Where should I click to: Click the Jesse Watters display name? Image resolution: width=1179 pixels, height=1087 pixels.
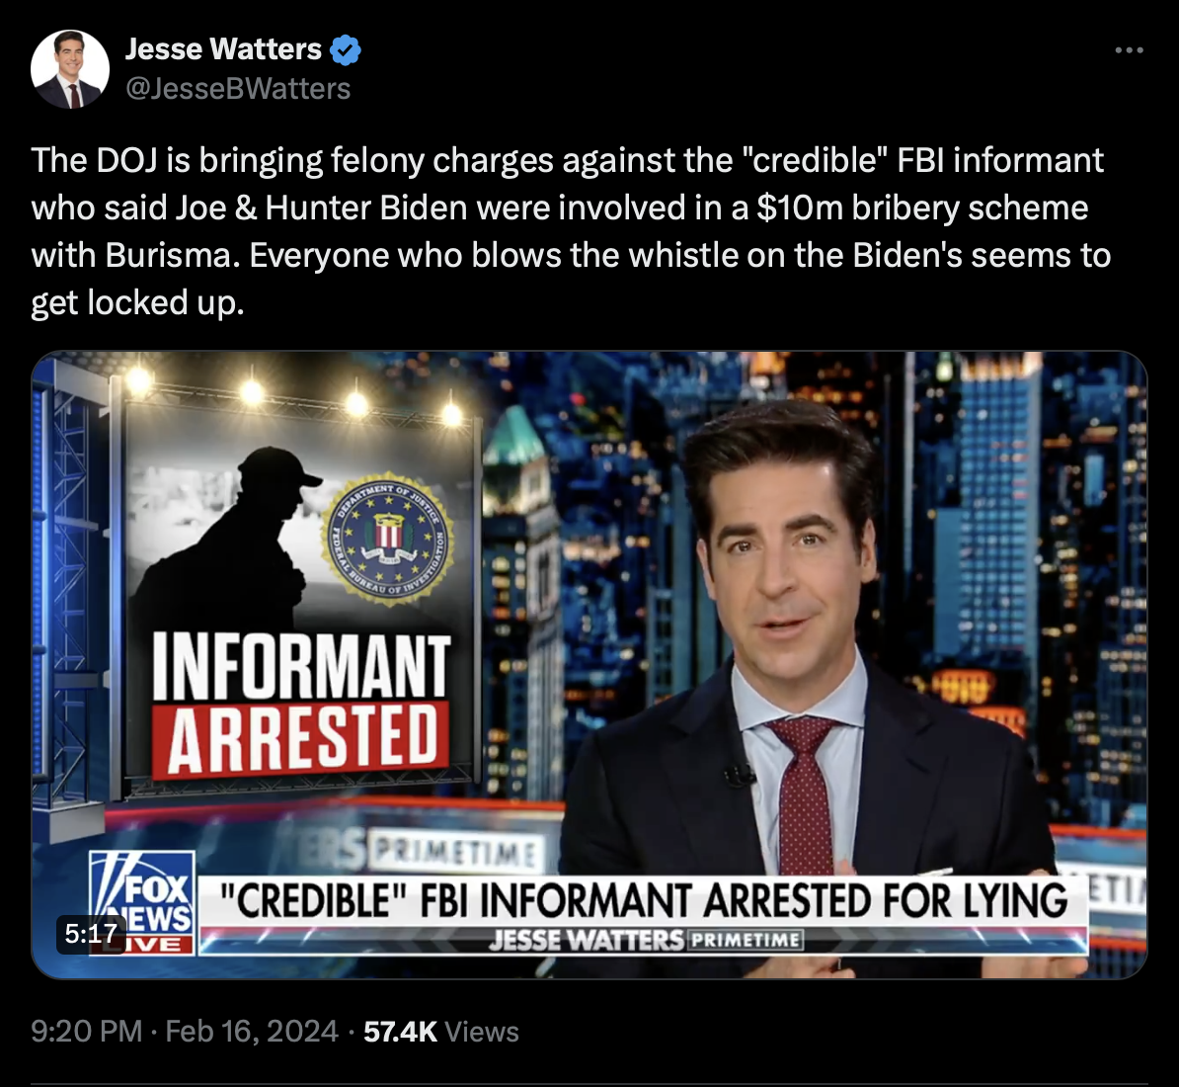point(223,49)
